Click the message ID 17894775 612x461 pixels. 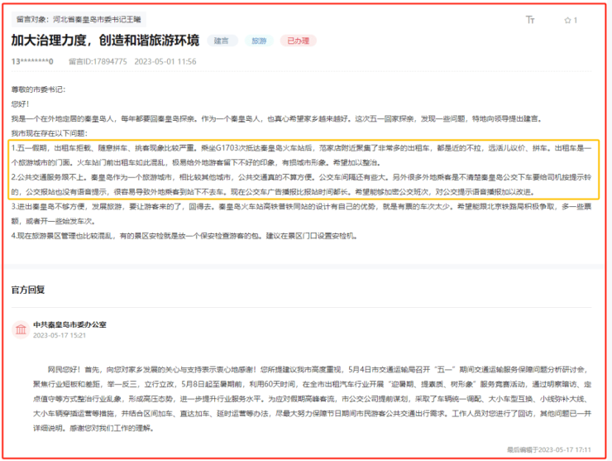[98, 61]
